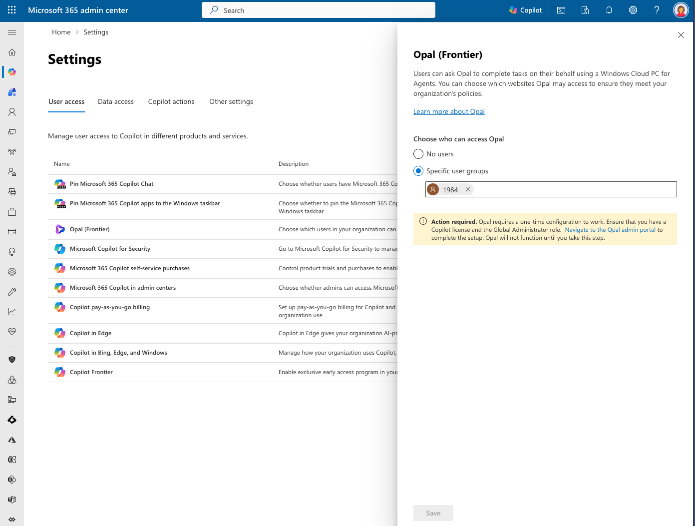
Task: Open Copilot in Edge settings row
Action: point(91,333)
